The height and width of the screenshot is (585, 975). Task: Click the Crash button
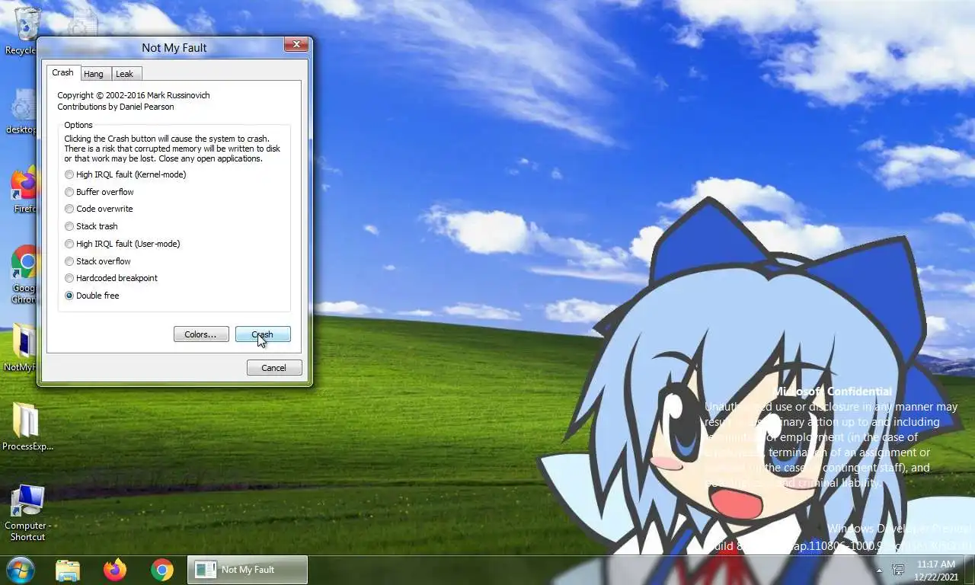coord(263,334)
